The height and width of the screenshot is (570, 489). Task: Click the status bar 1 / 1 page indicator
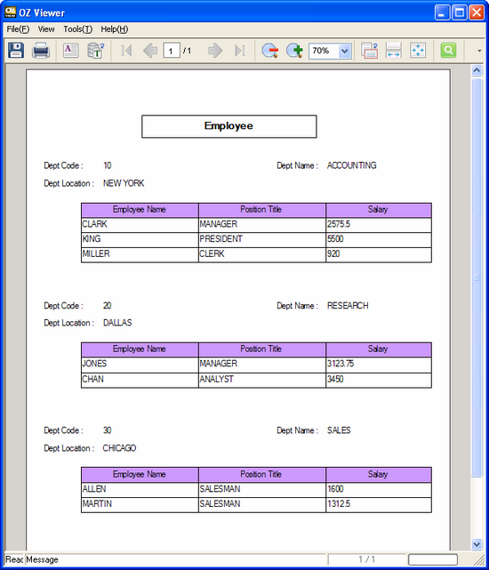click(366, 559)
